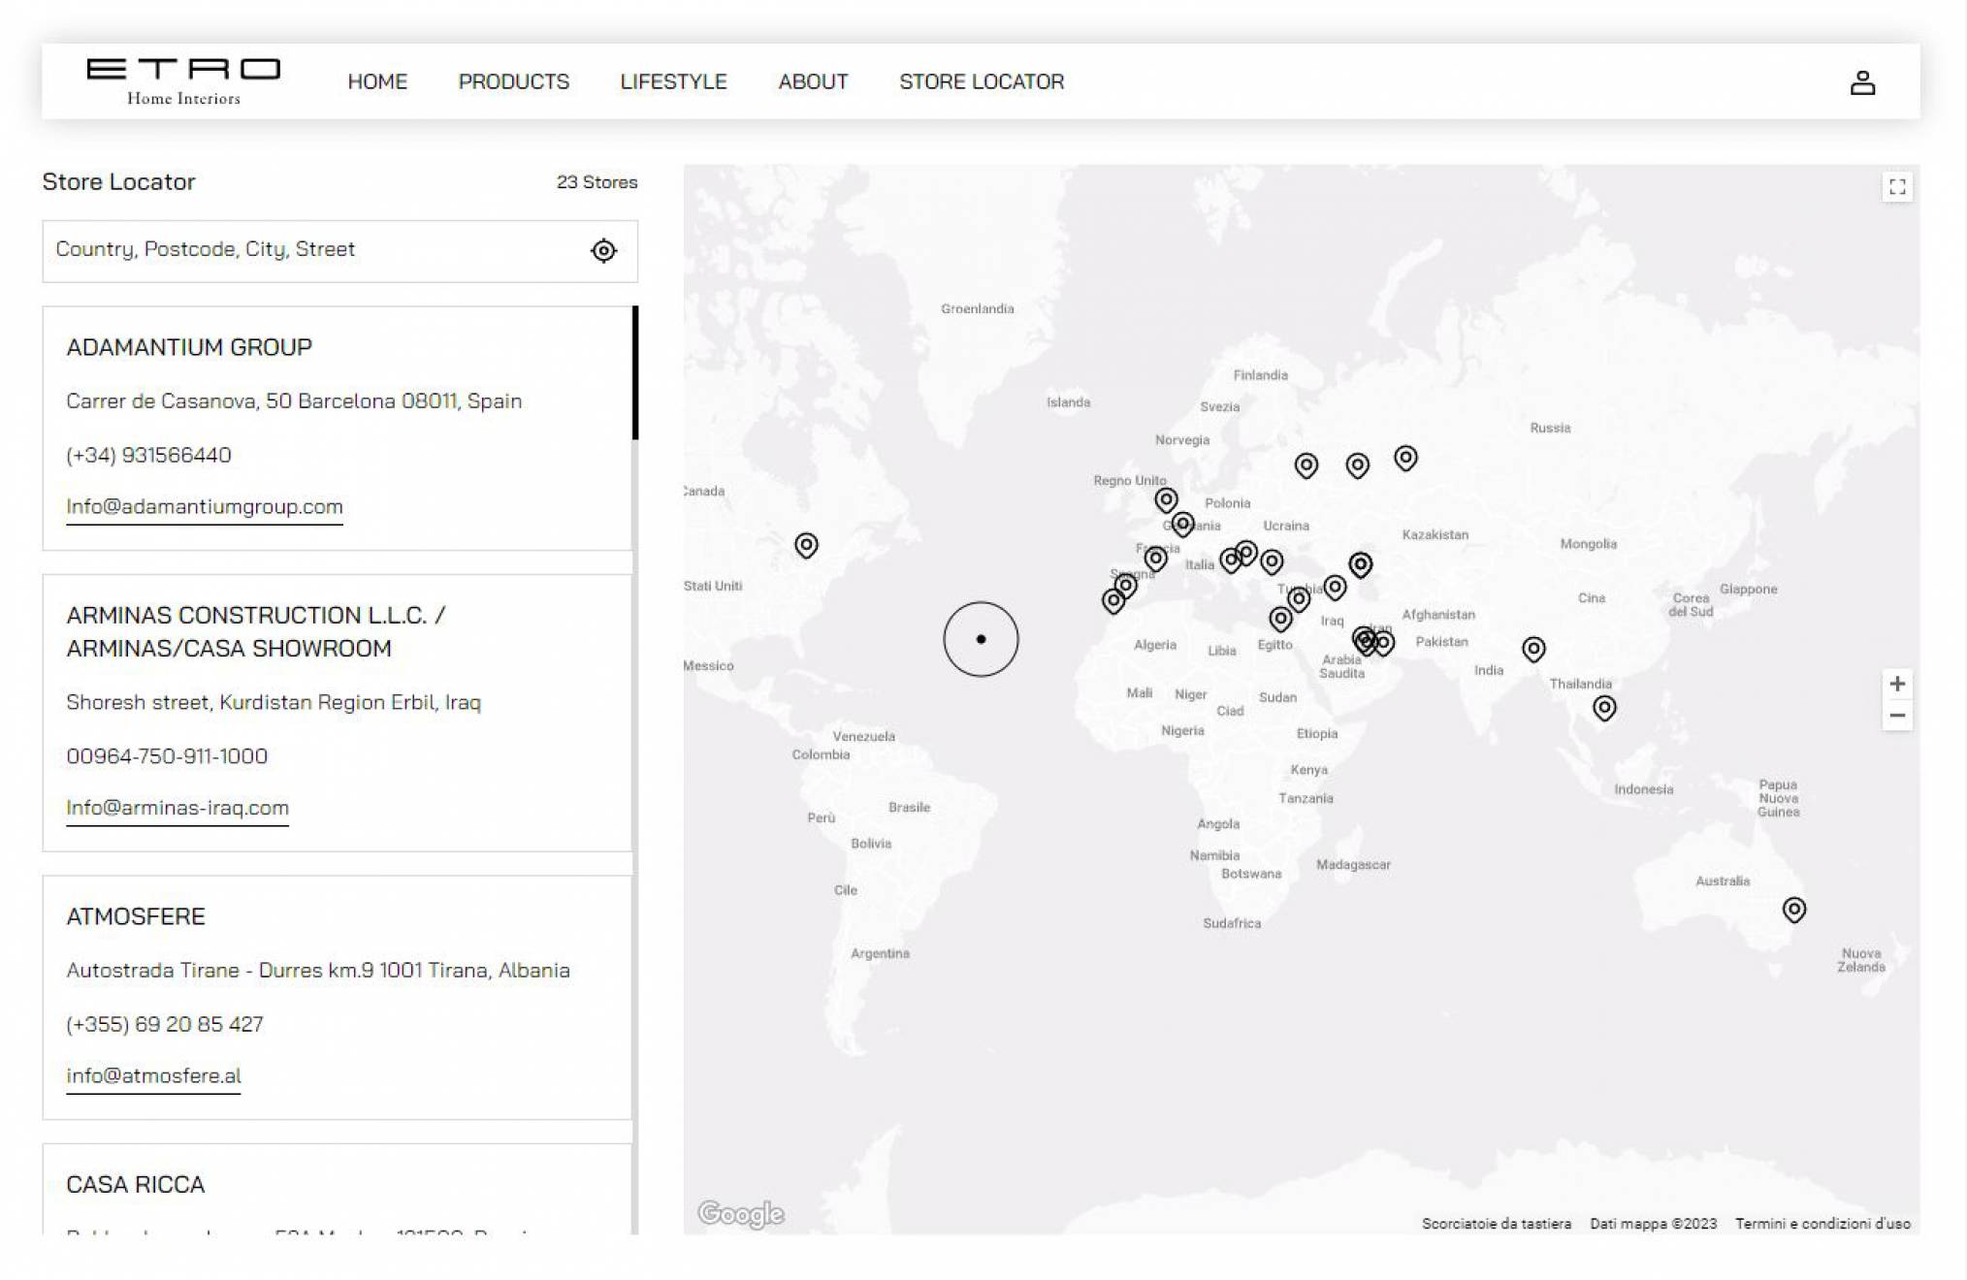Go to the HOME menu
Viewport: 1967px width, 1280px height.
(x=377, y=81)
